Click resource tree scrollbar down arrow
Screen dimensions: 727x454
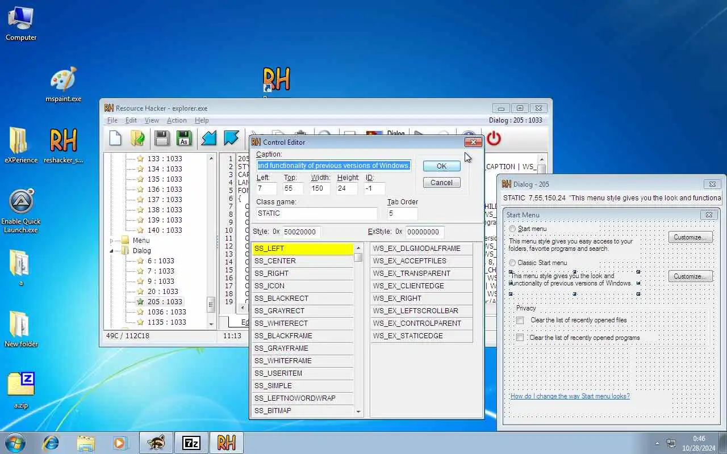pyautogui.click(x=211, y=323)
